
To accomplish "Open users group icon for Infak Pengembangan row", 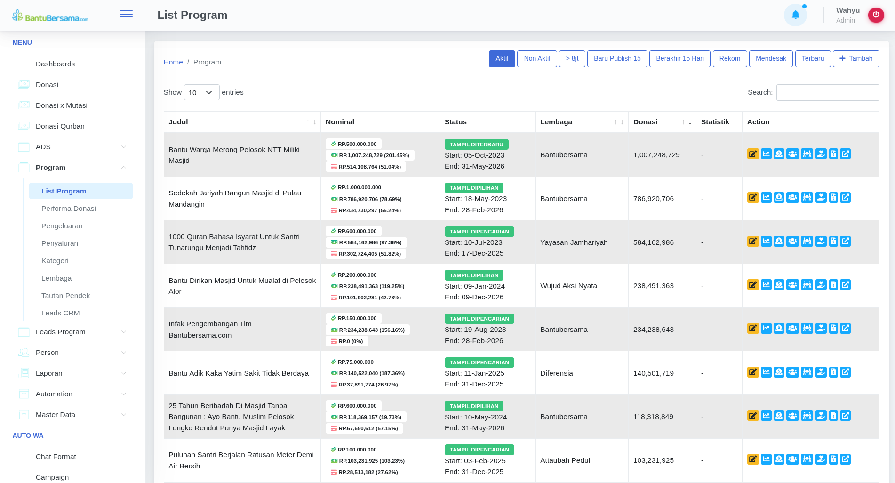I will [792, 329].
